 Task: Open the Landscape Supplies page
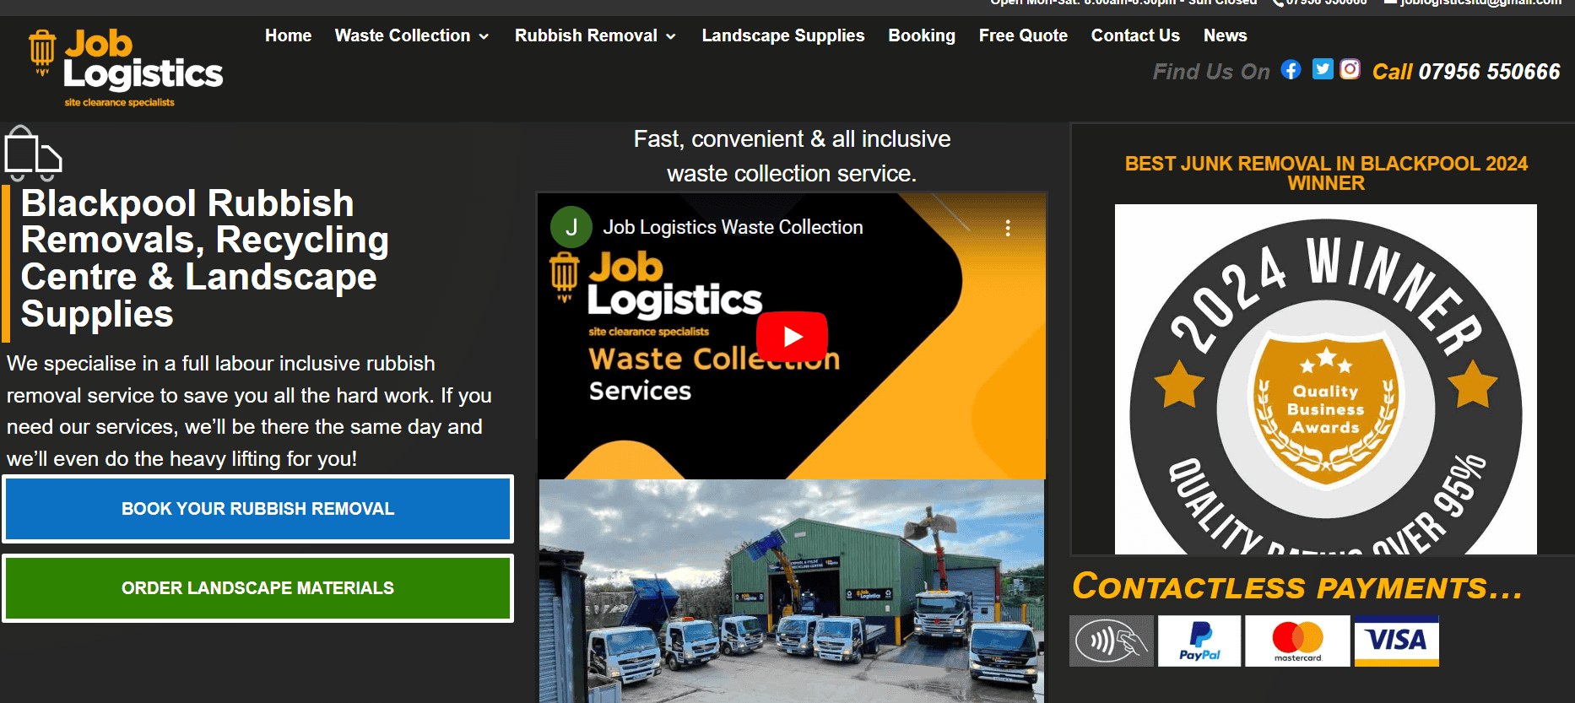coord(783,35)
